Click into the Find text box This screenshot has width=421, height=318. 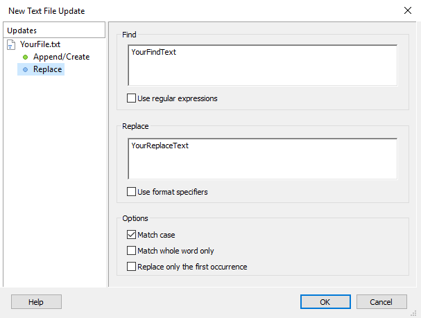coord(263,65)
